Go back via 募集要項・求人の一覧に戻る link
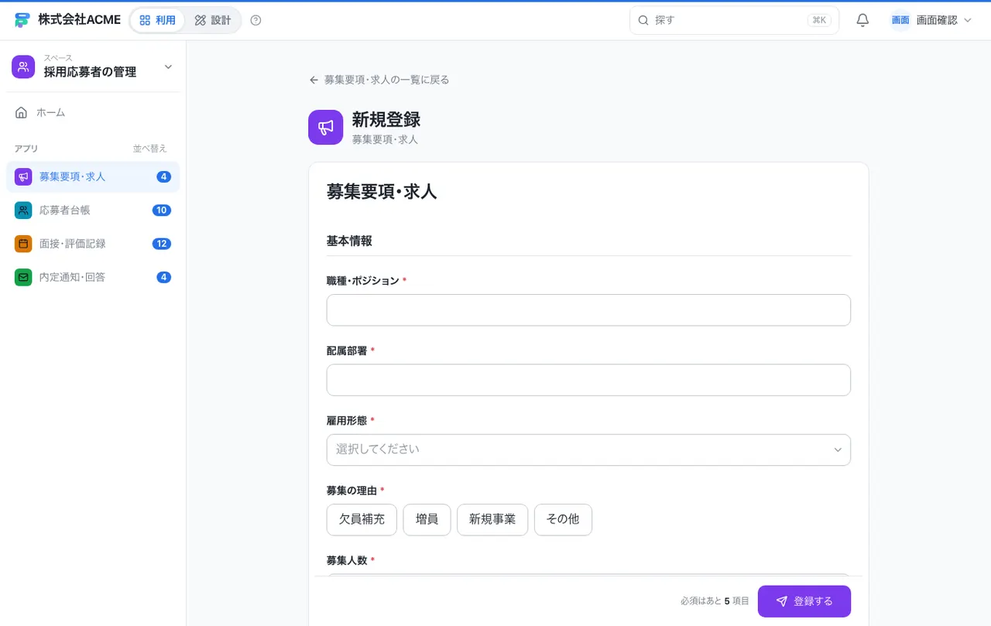 379,80
